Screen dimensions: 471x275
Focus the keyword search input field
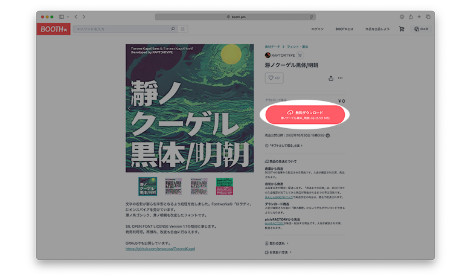coord(121,29)
